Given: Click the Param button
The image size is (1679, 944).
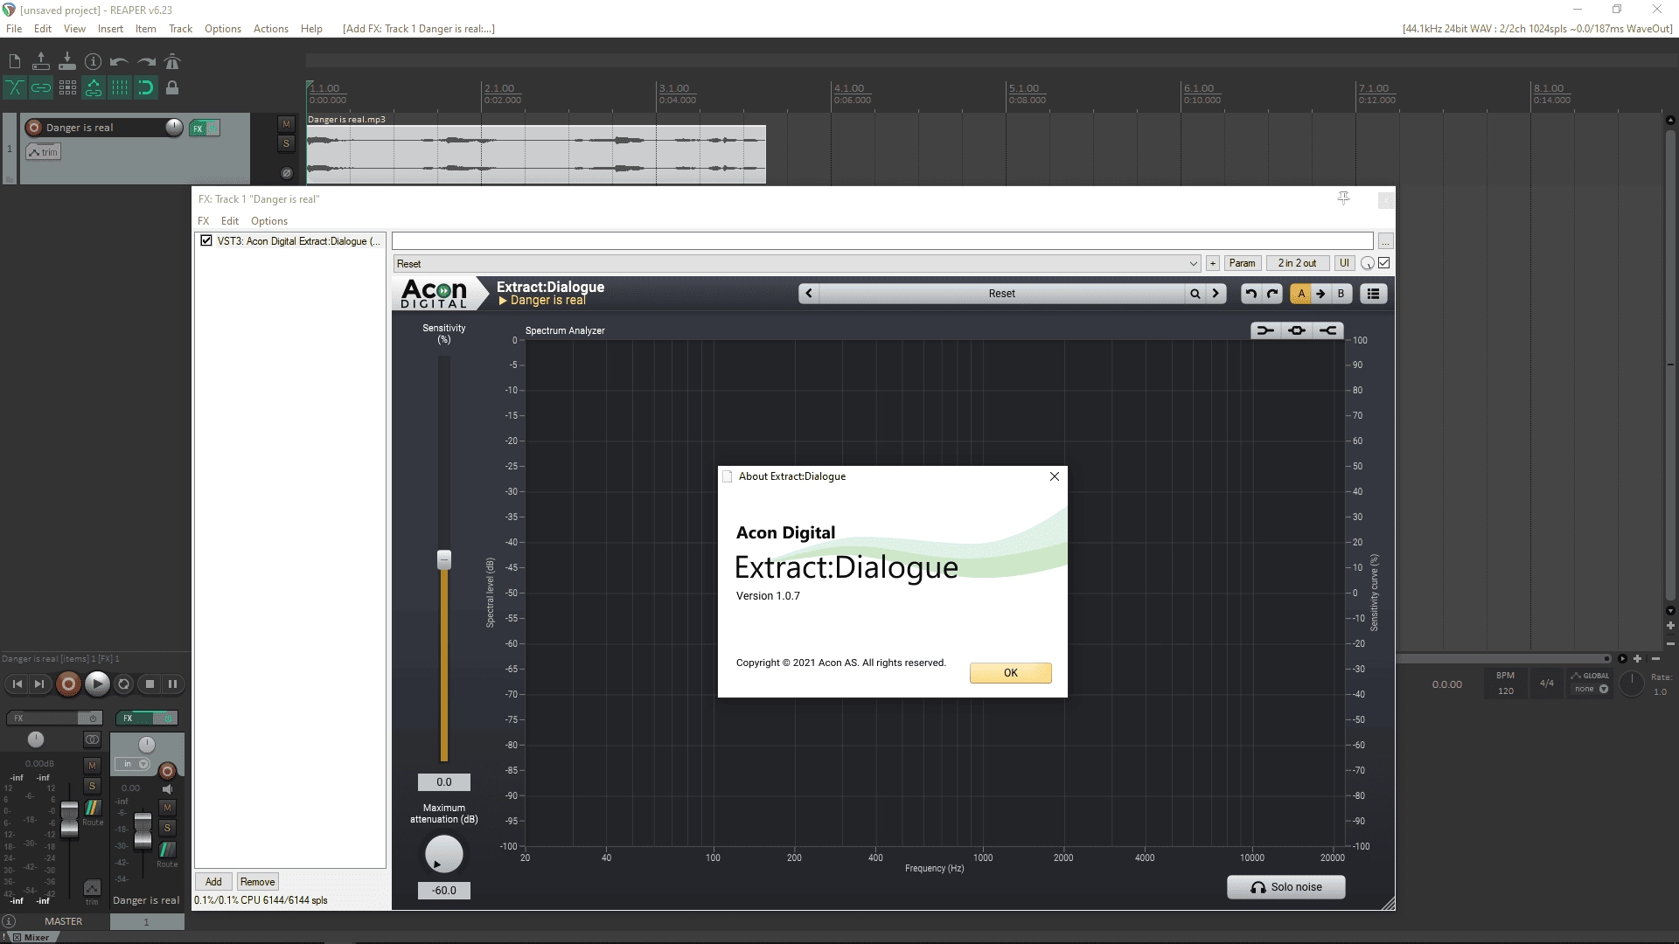Looking at the screenshot, I should tap(1242, 263).
